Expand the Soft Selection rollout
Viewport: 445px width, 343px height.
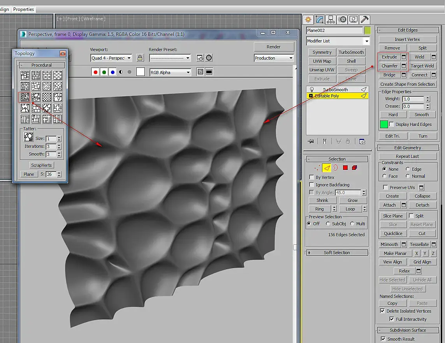[337, 253]
